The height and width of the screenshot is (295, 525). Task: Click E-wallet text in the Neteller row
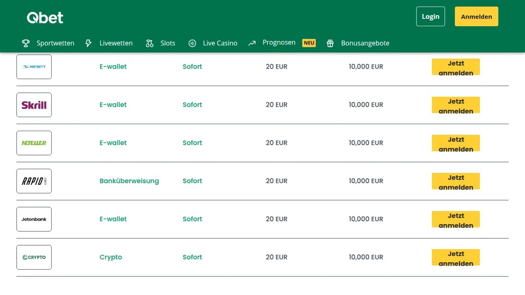click(113, 142)
